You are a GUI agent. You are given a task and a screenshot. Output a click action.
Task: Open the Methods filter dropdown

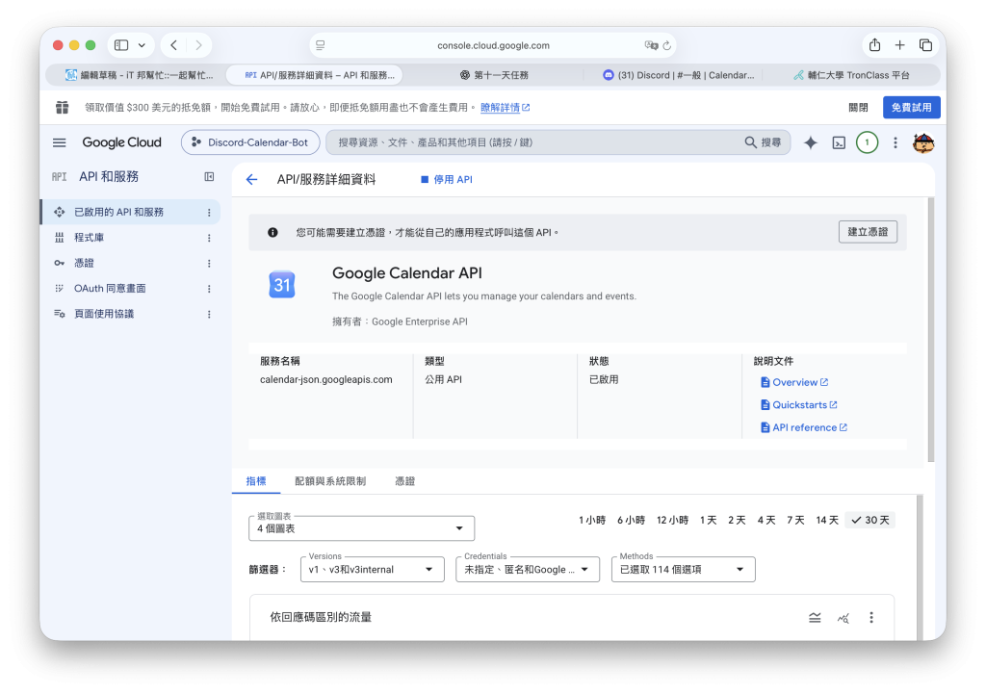click(x=683, y=569)
